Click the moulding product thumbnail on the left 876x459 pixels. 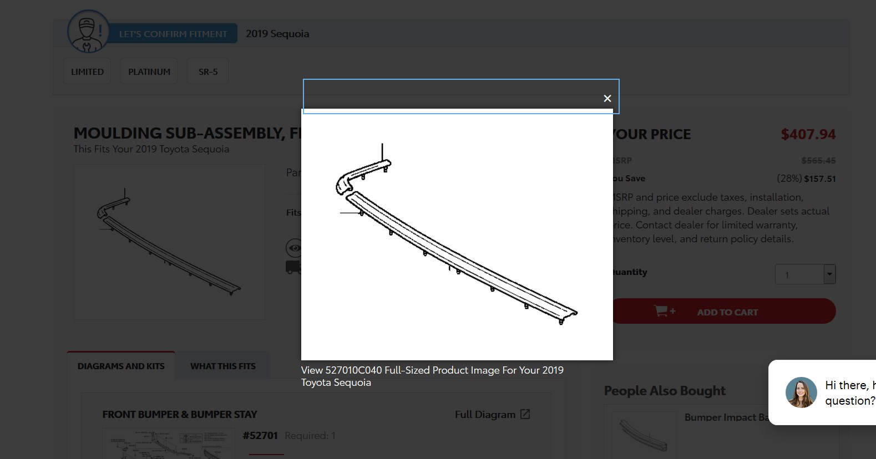169,242
